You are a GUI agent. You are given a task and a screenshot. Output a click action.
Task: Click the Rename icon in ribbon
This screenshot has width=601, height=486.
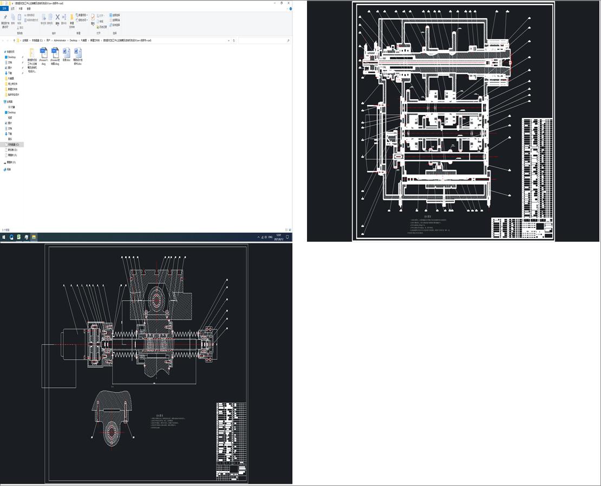click(64, 18)
